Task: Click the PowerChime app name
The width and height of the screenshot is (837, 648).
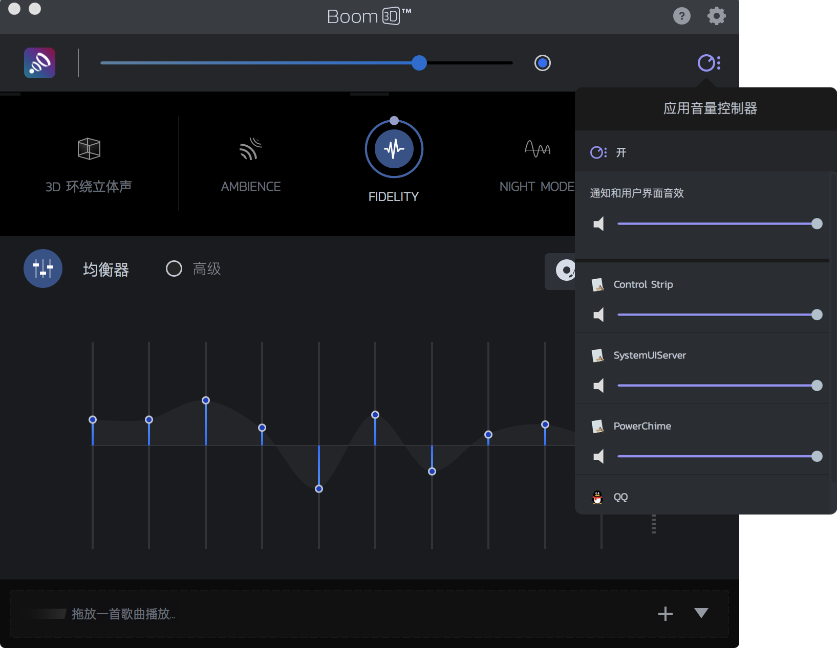Action: [642, 426]
